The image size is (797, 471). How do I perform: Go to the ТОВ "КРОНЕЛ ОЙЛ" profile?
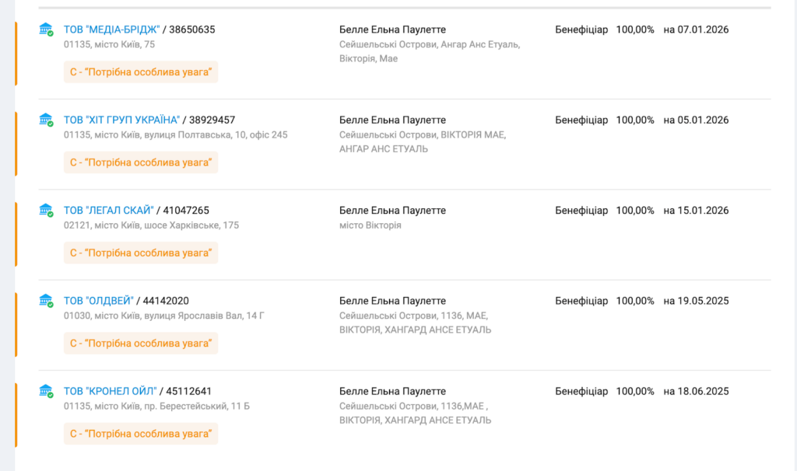click(110, 391)
